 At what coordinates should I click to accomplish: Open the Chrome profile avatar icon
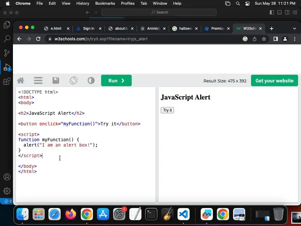pos(285,39)
